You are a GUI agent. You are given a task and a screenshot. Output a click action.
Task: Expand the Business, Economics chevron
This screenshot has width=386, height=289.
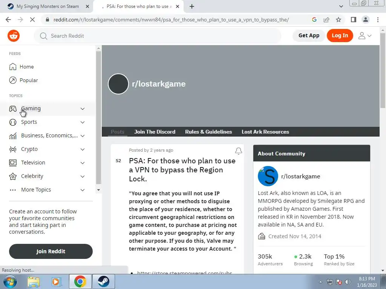(x=83, y=135)
